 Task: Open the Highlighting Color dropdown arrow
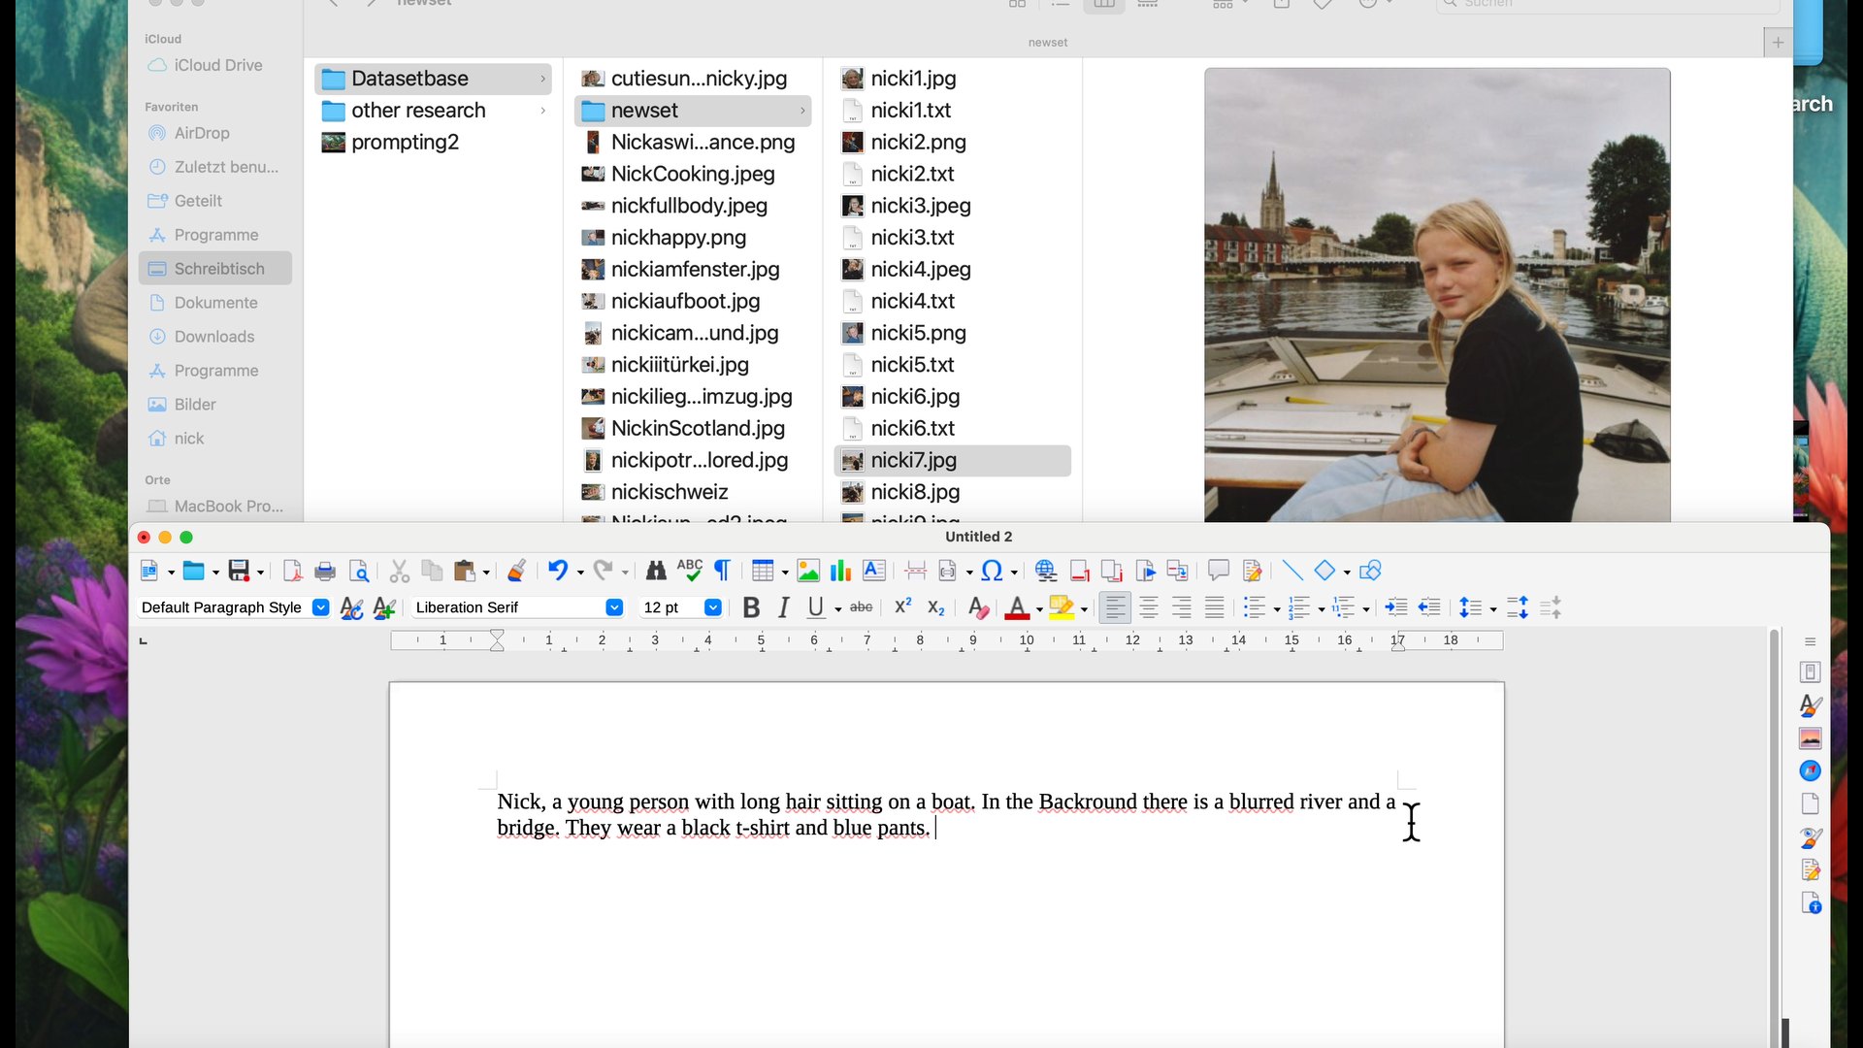(x=1084, y=609)
